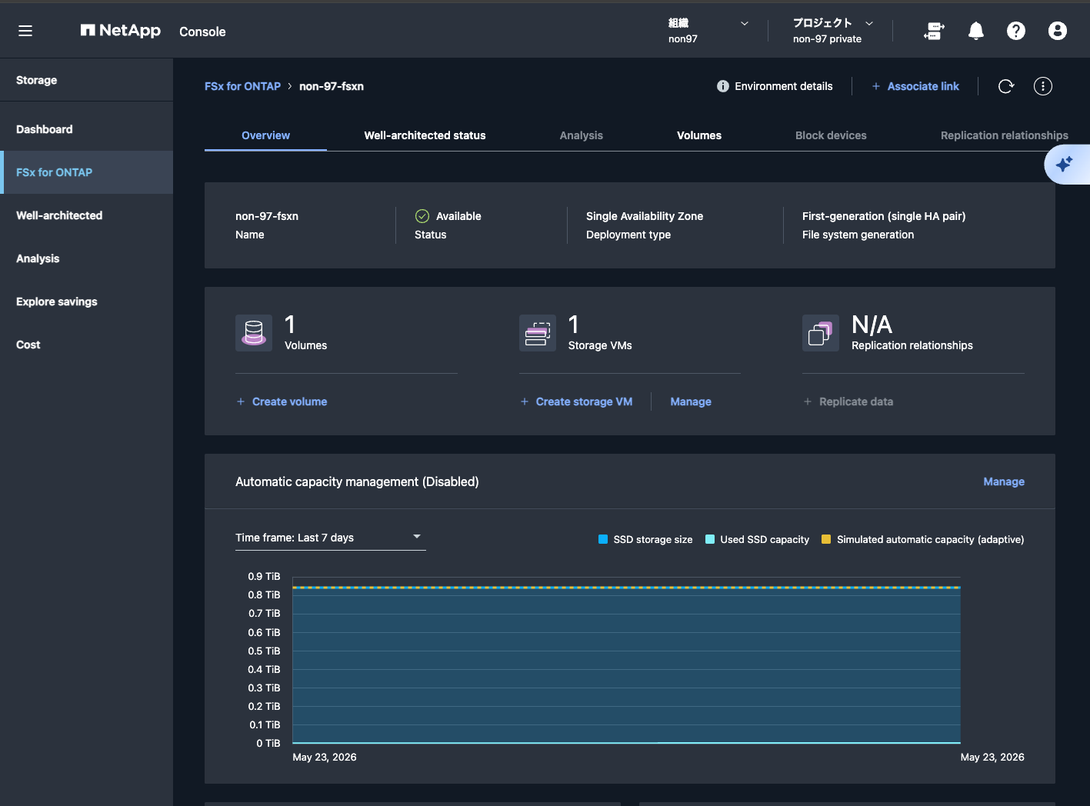Switch to the Replication relationships tab
Screen dimensions: 1090x806
click(1005, 135)
